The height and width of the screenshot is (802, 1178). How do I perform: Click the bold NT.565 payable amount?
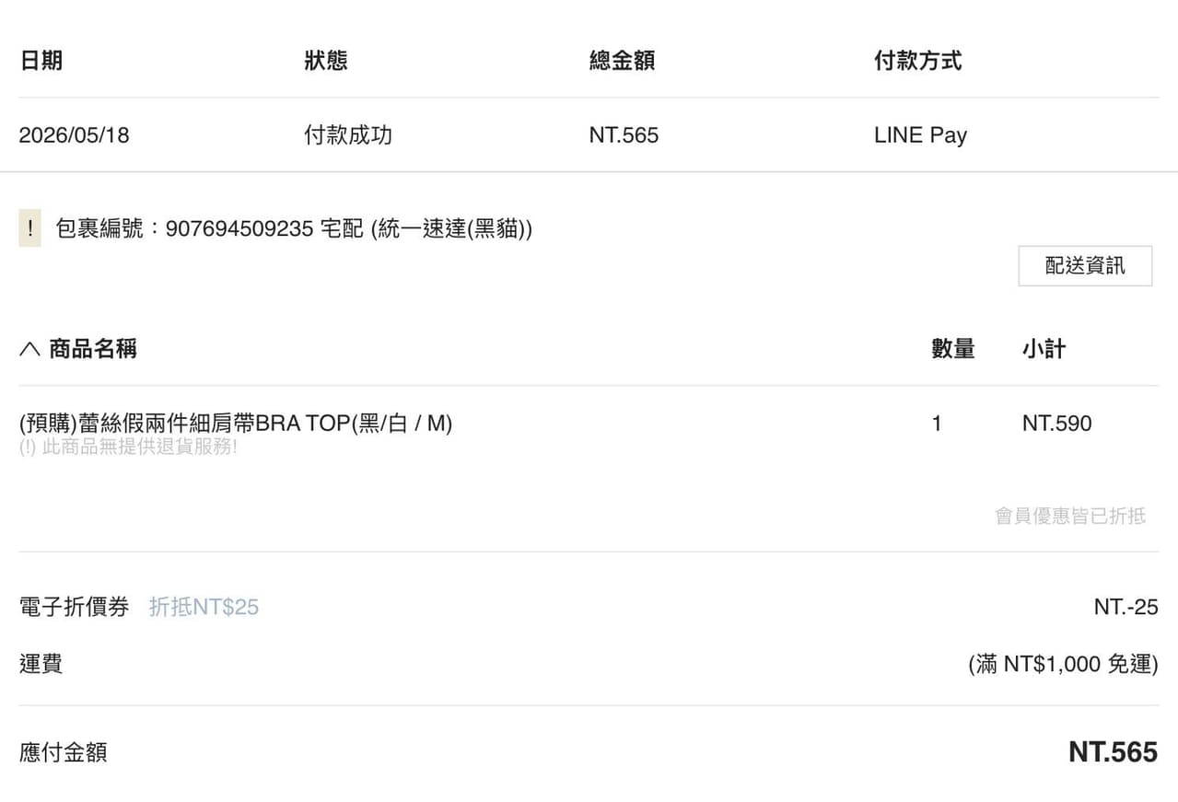click(x=1113, y=752)
